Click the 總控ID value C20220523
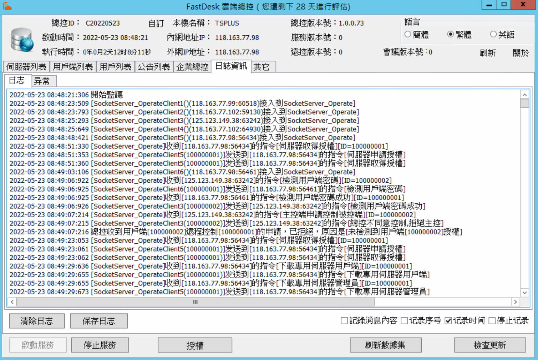The height and width of the screenshot is (360, 538). tap(103, 23)
